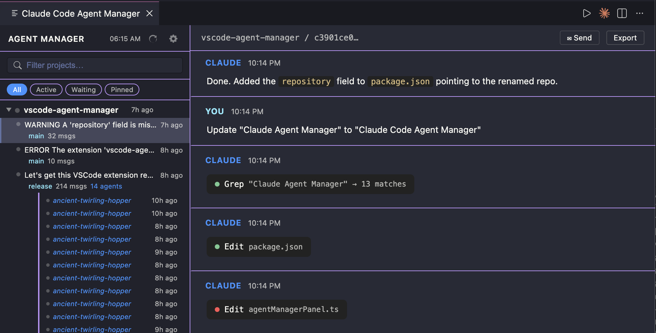Expand the Grep Claude Agent Manager tool block
The image size is (656, 333).
[x=310, y=184]
